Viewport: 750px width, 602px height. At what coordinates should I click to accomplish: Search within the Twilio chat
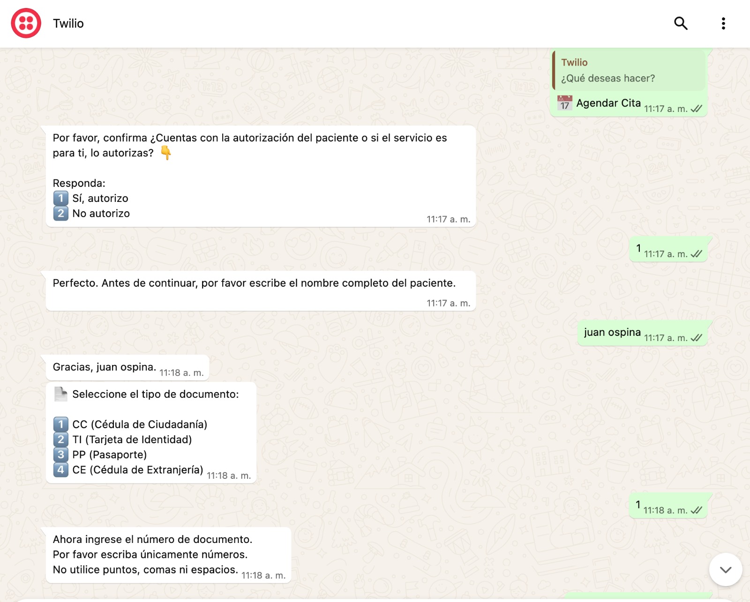pyautogui.click(x=681, y=23)
